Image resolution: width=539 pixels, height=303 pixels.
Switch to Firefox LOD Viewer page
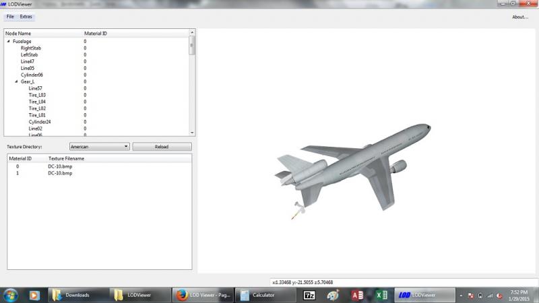pyautogui.click(x=203, y=295)
